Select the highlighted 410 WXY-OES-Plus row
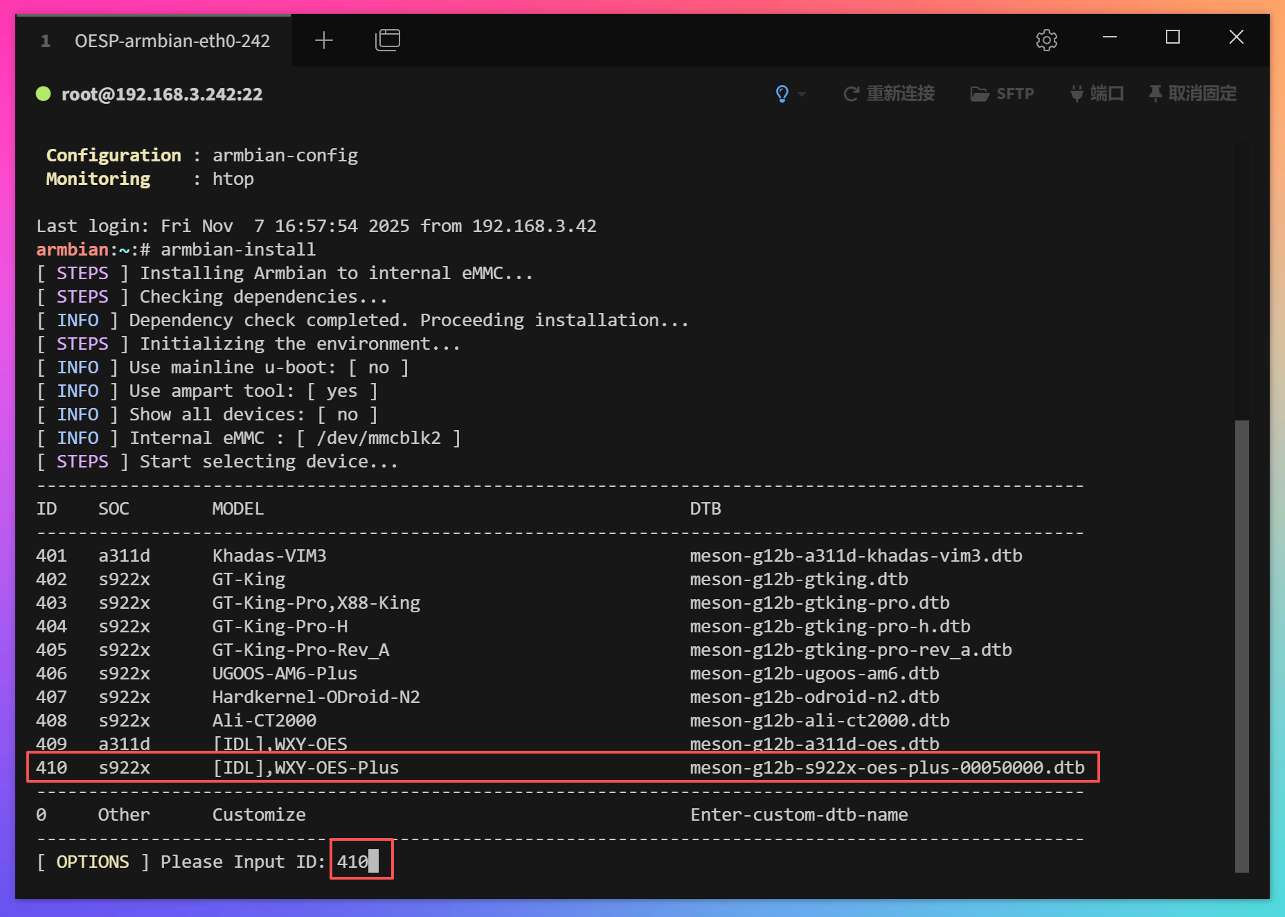Viewport: 1285px width, 917px height. [x=562, y=767]
